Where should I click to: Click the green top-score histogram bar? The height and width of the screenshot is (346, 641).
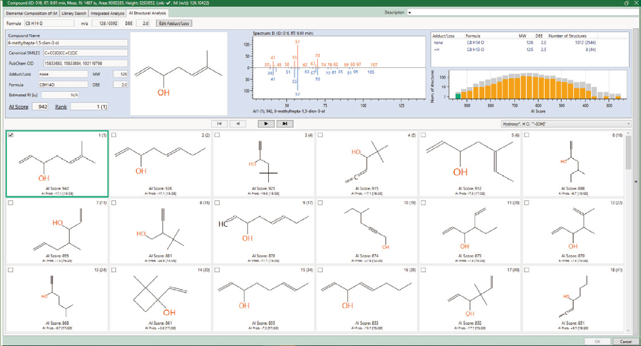(x=458, y=96)
